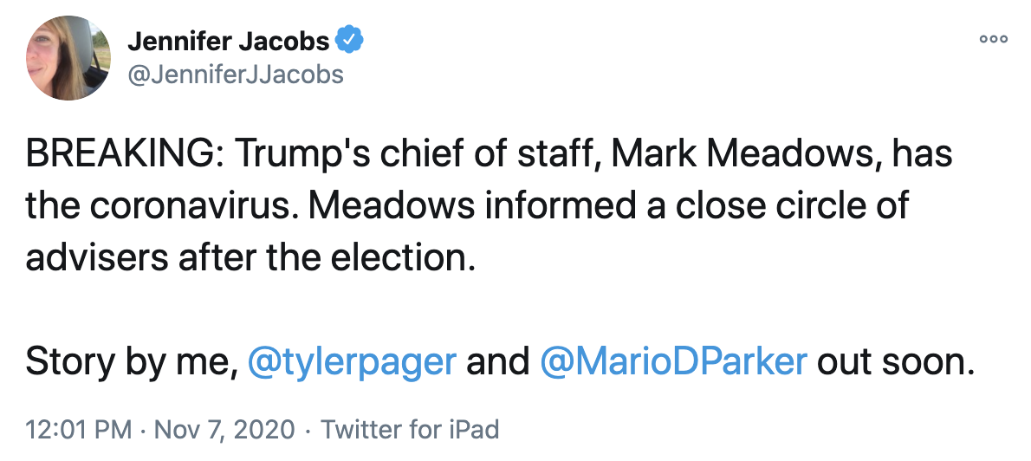Click the blue verified badge
This screenshot has width=1031, height=461.
350,41
